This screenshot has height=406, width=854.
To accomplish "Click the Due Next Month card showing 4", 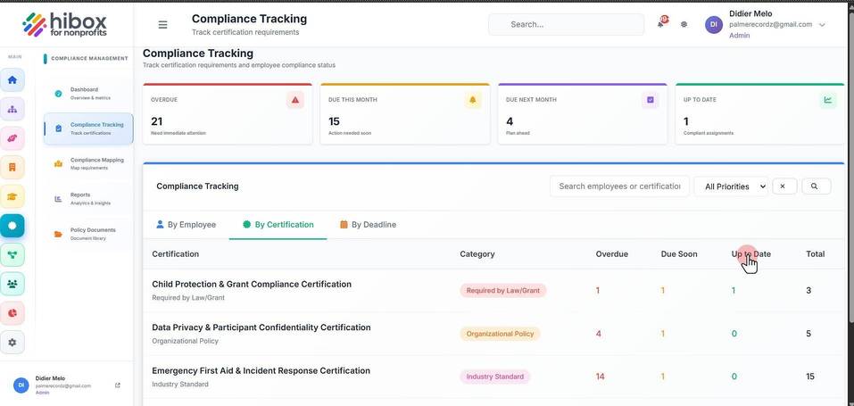I will point(583,114).
